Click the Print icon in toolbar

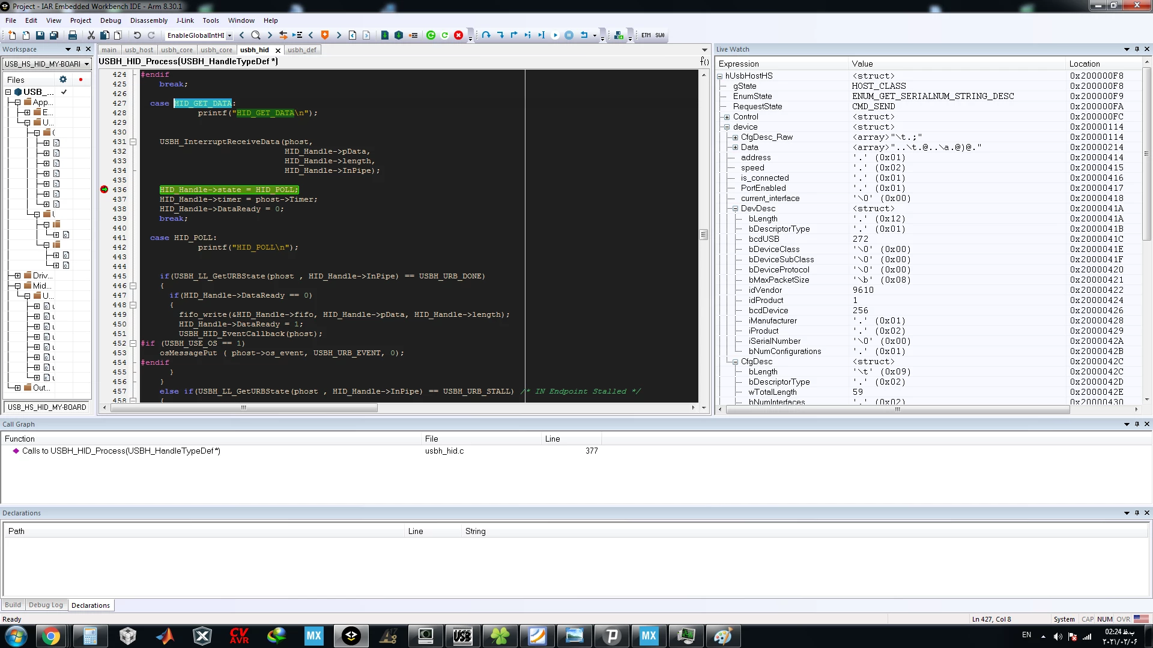(73, 35)
